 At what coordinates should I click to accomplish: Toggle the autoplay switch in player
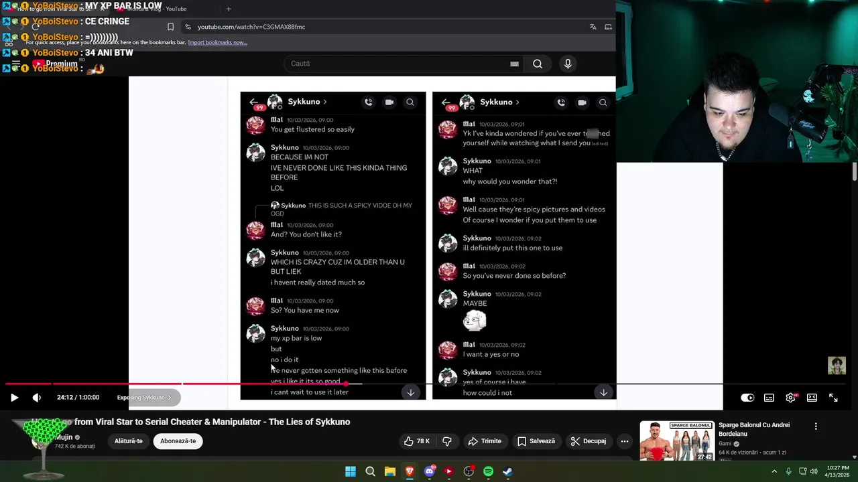tap(747, 398)
